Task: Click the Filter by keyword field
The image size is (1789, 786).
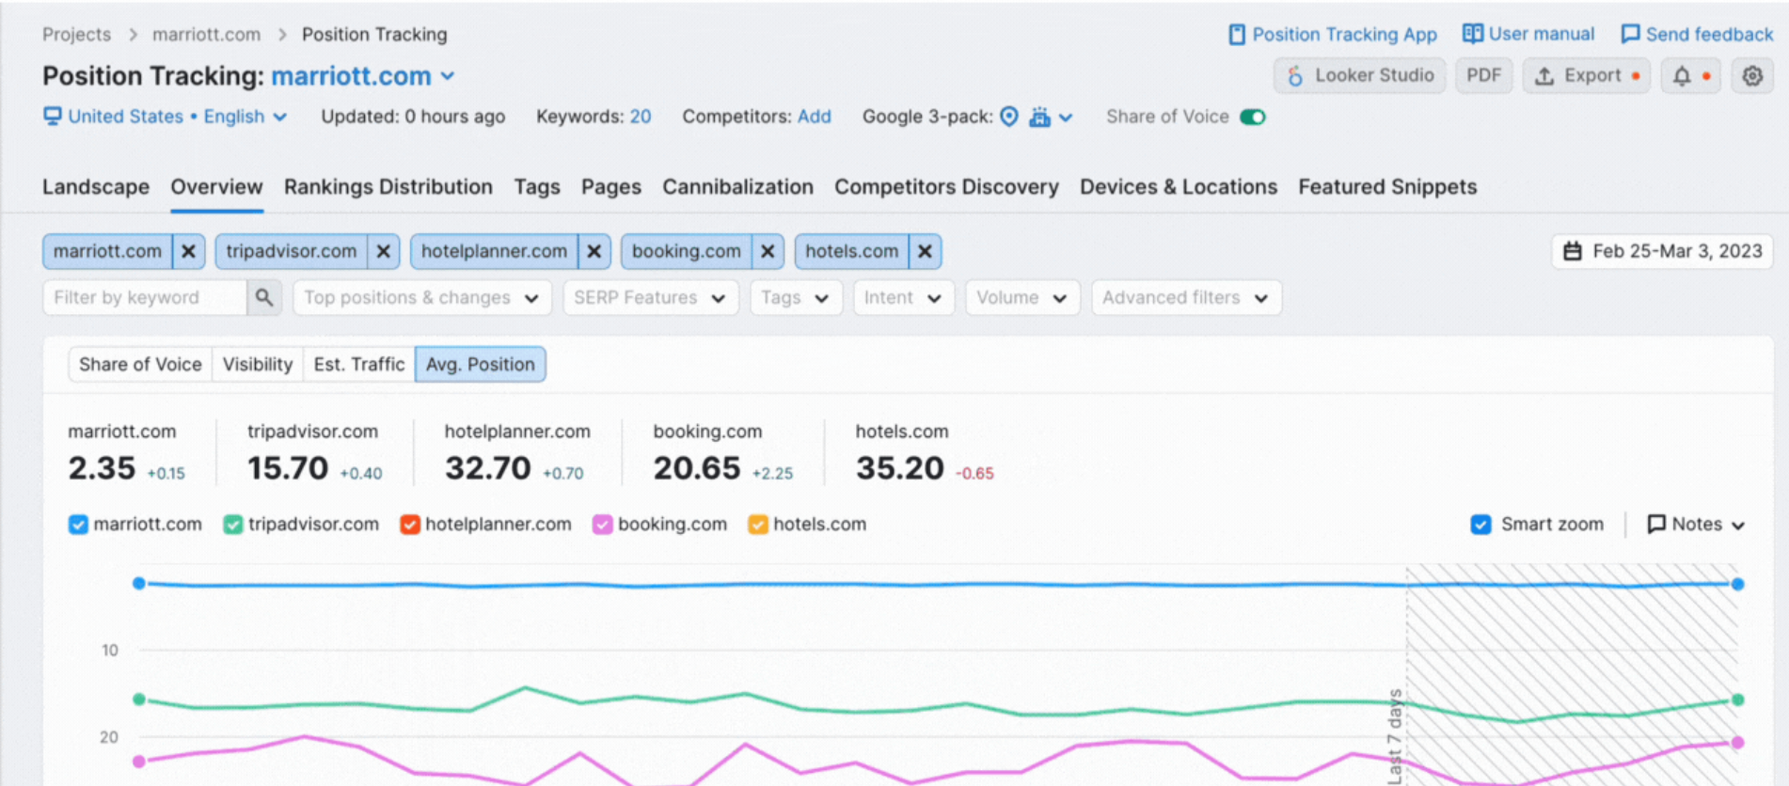Action: pyautogui.click(x=145, y=298)
